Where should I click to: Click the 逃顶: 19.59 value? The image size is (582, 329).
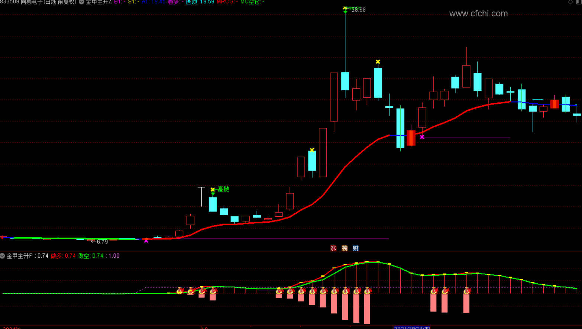coord(200,2)
